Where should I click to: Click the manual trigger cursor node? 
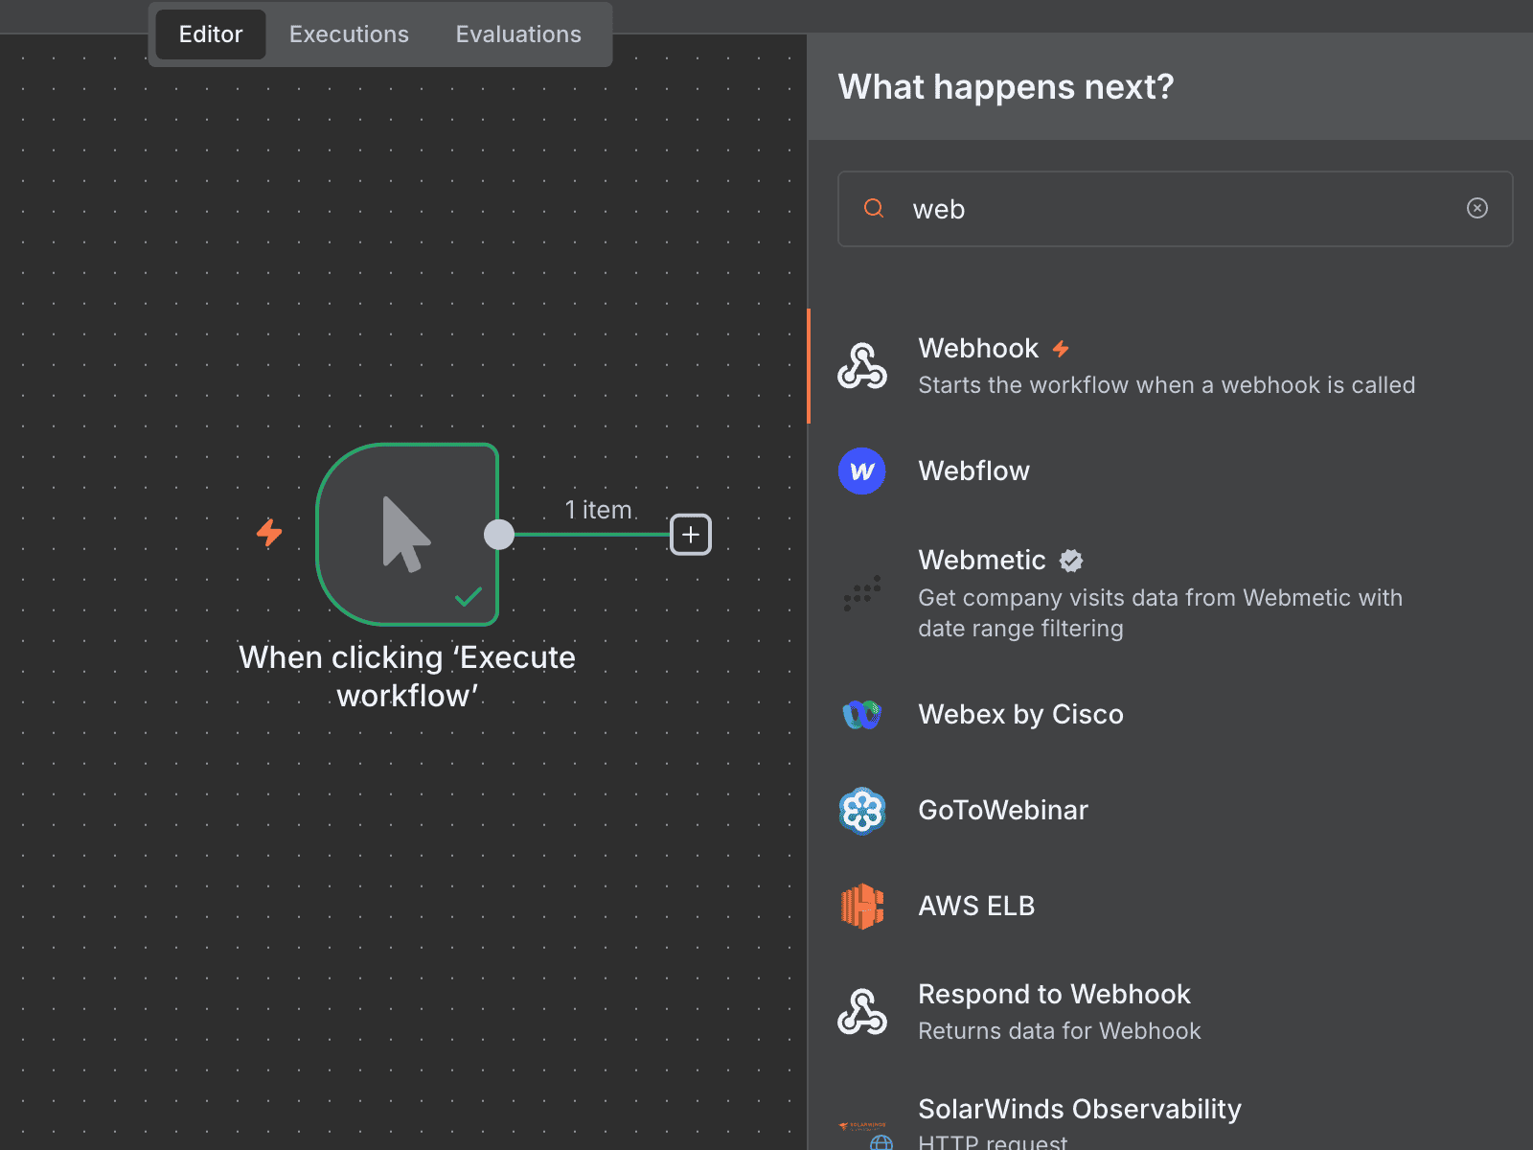407,534
